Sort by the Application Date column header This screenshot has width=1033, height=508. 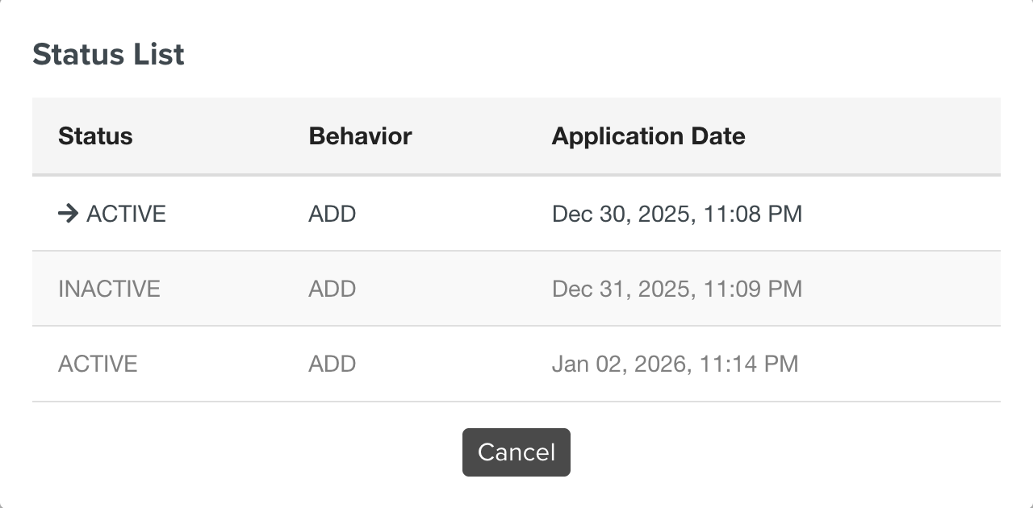(x=648, y=136)
